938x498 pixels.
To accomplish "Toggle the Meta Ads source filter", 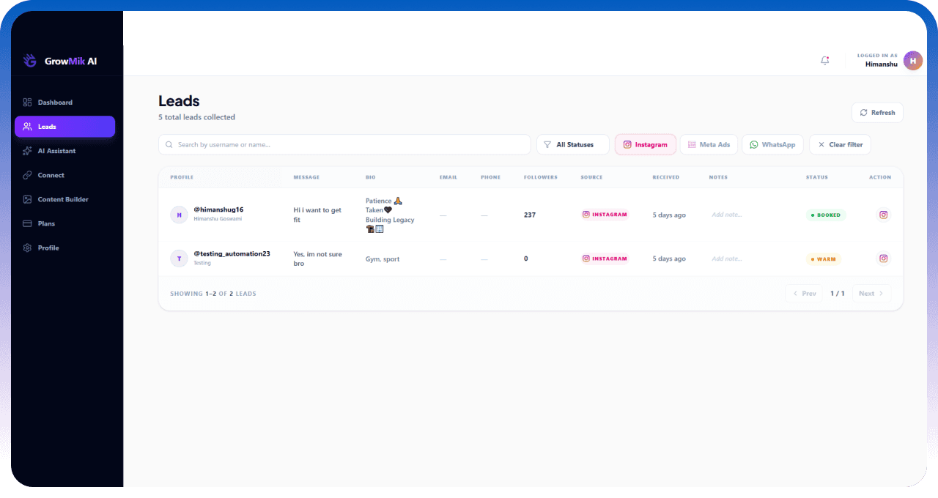I will [x=709, y=144].
